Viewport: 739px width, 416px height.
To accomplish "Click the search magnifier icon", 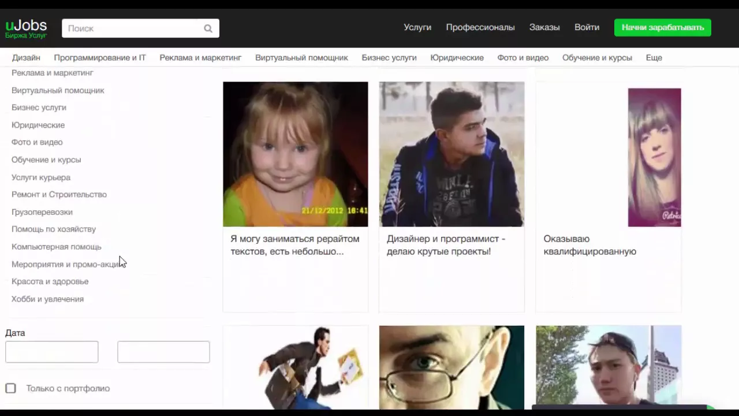I will tap(208, 28).
